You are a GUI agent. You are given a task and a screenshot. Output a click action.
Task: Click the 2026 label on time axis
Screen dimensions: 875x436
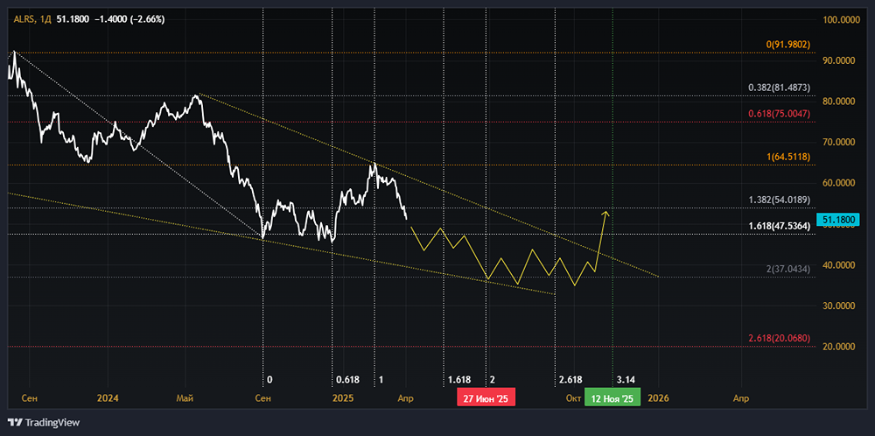(657, 398)
